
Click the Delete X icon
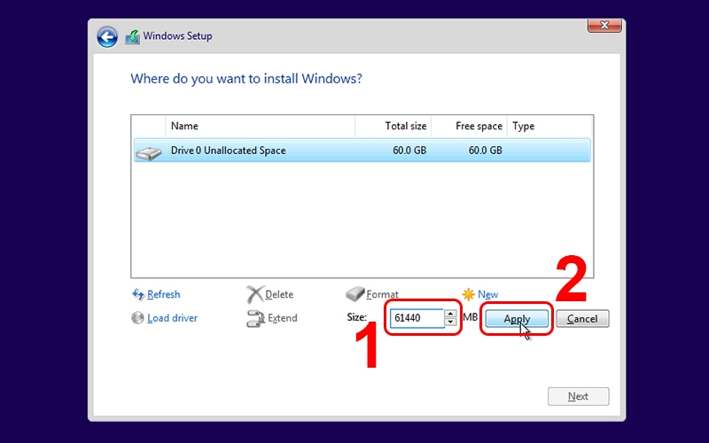click(254, 295)
